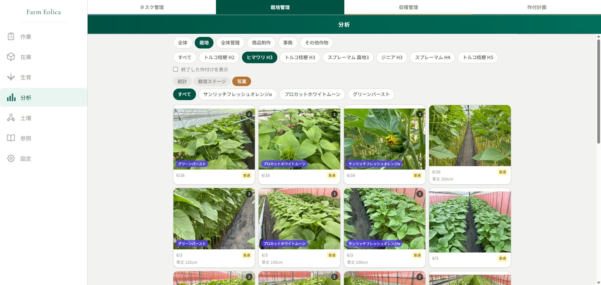Select the 事務 category filter
Image resolution: width=601 pixels, height=285 pixels.
pyautogui.click(x=288, y=43)
